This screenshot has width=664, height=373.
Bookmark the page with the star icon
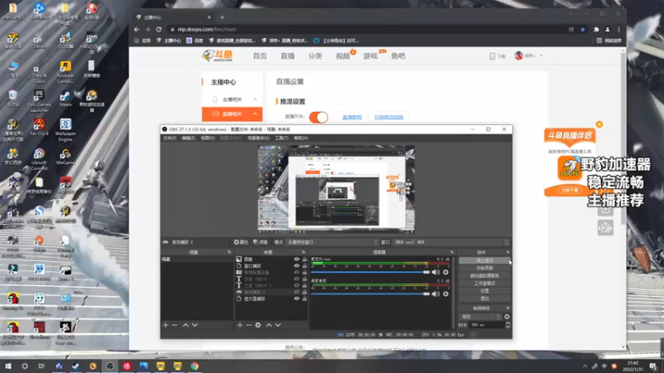point(583,29)
